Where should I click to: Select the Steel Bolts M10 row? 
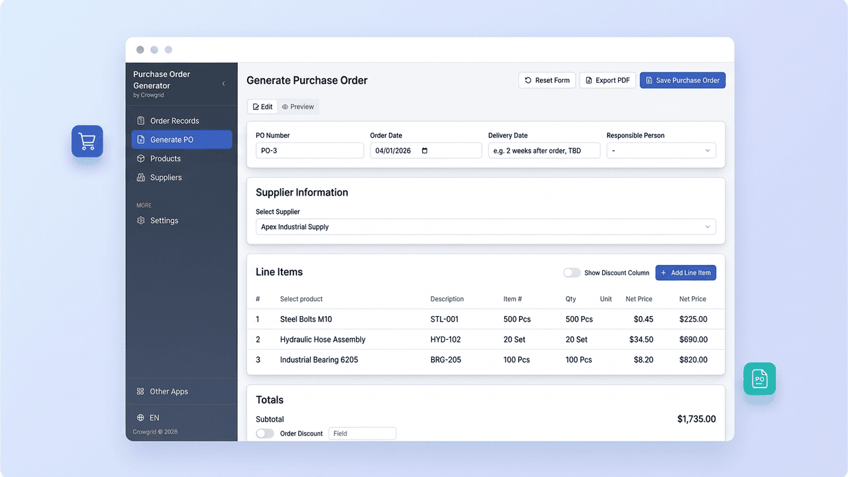[x=486, y=319]
